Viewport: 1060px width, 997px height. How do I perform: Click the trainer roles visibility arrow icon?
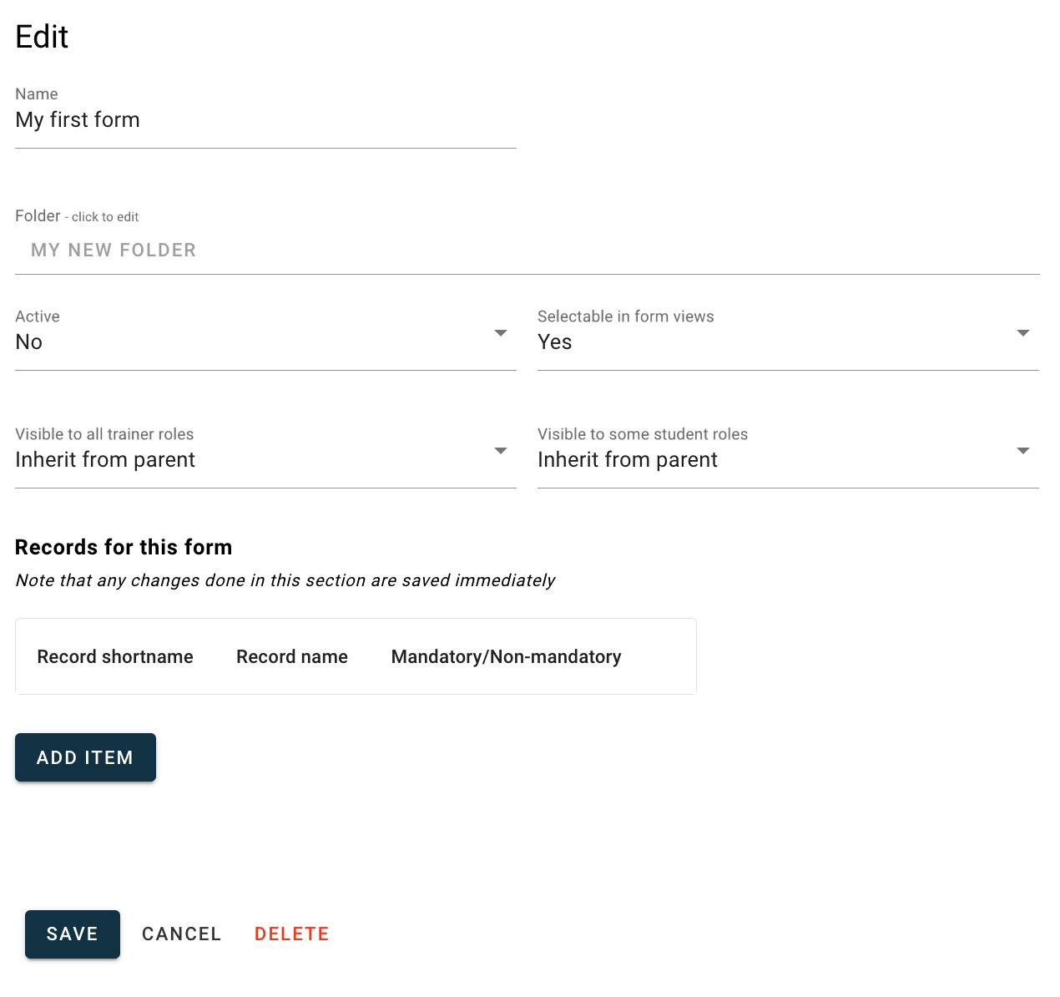tap(501, 451)
